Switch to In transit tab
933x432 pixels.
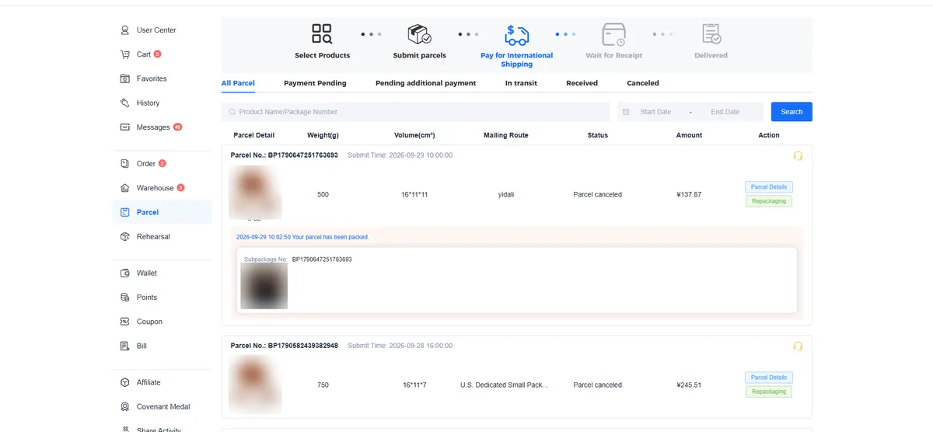[x=521, y=83]
